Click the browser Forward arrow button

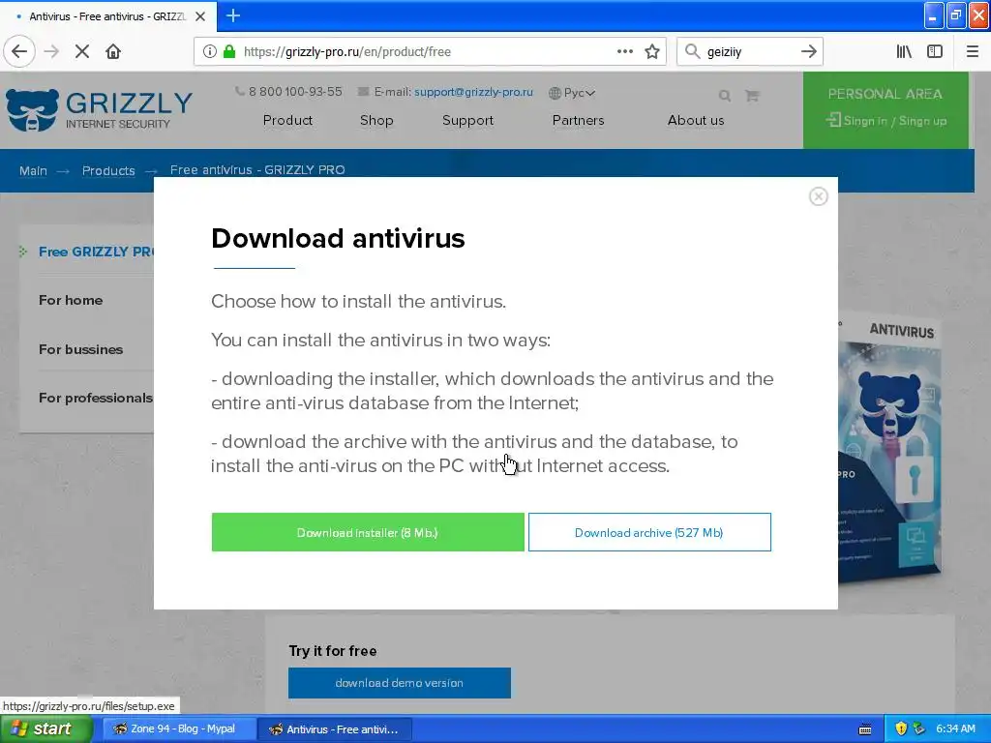click(x=51, y=51)
